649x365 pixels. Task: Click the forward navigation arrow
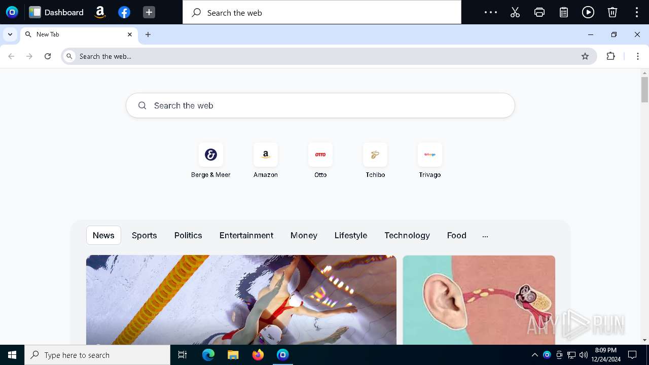click(29, 56)
